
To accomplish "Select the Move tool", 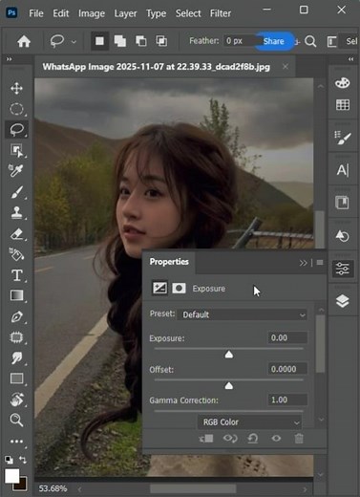I will point(16,88).
